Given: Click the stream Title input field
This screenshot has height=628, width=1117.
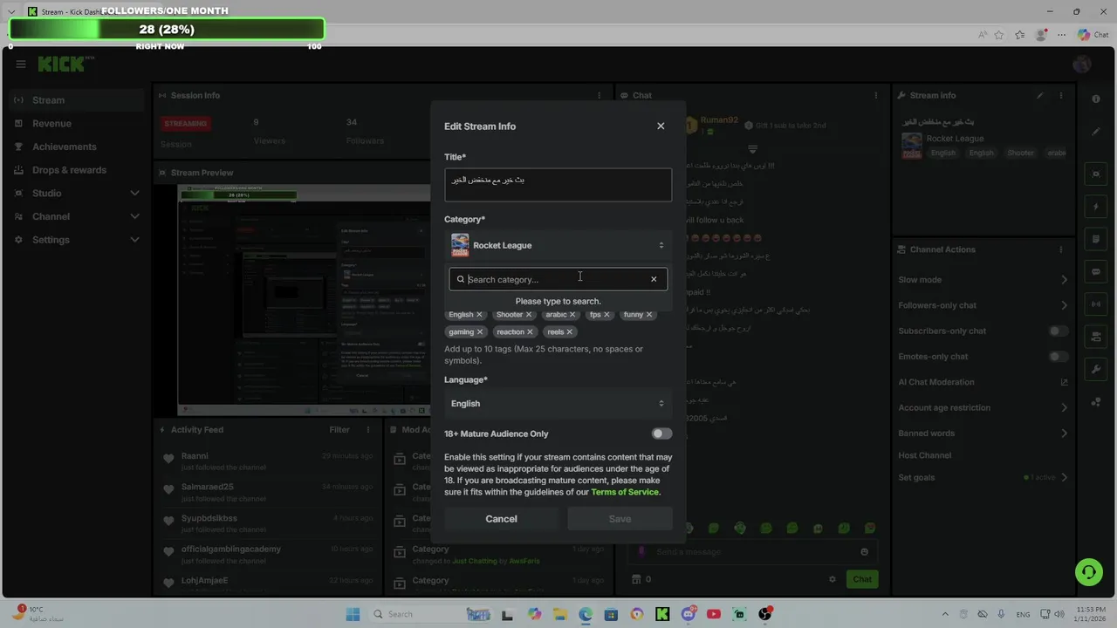Looking at the screenshot, I should coord(558,185).
